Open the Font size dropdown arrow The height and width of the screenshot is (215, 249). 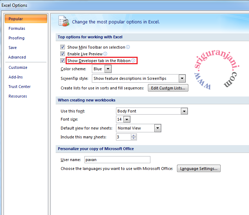click(x=127, y=119)
